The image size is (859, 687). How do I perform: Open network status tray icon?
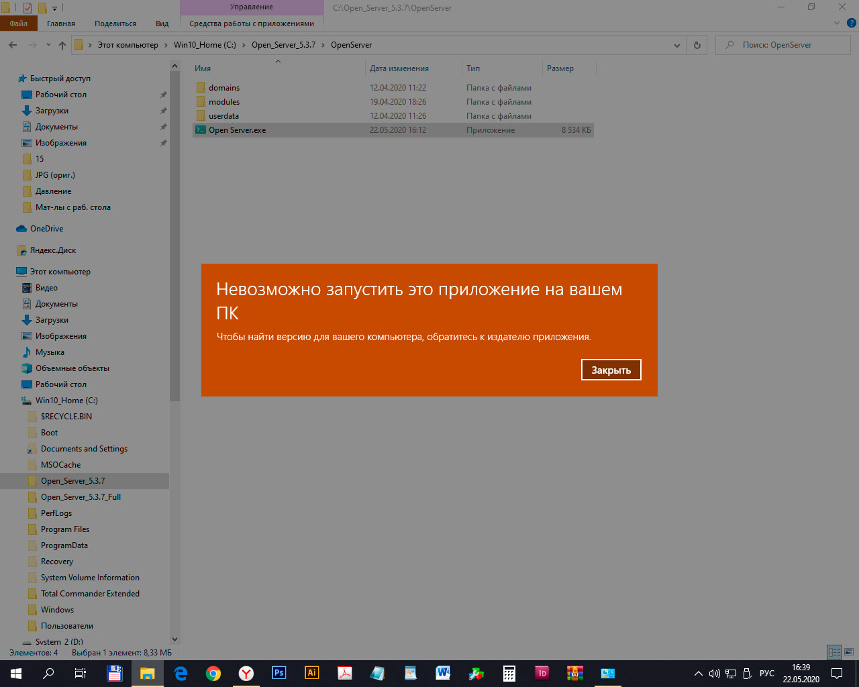pyautogui.click(x=731, y=674)
